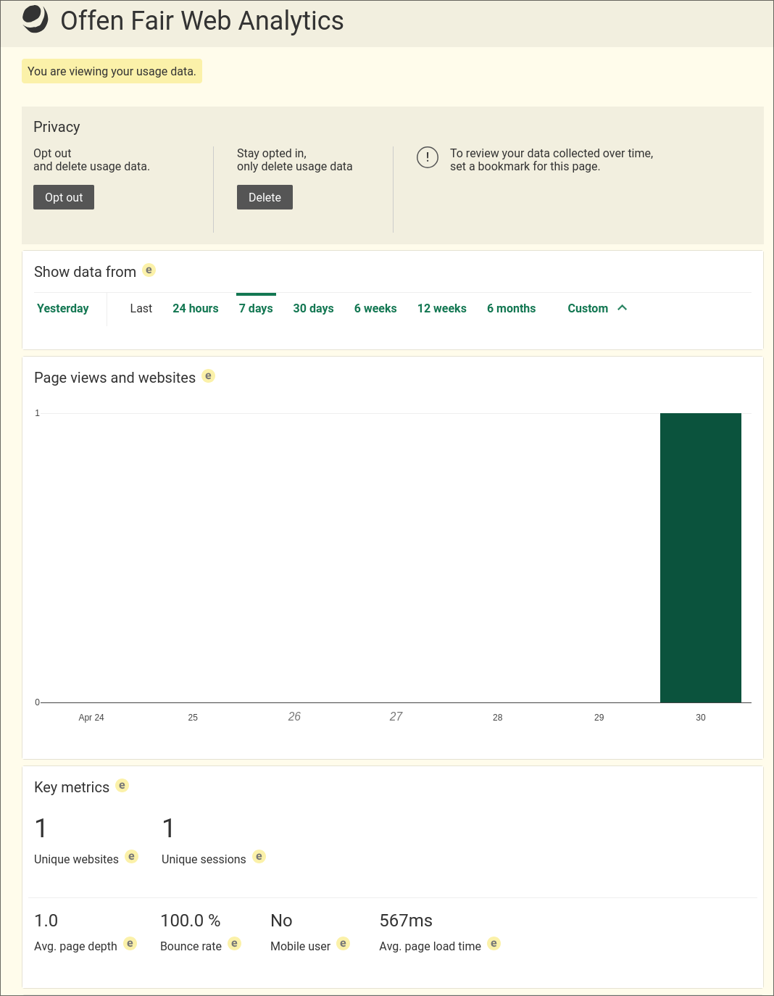Open explainer icon beside Page views and websites

point(209,376)
